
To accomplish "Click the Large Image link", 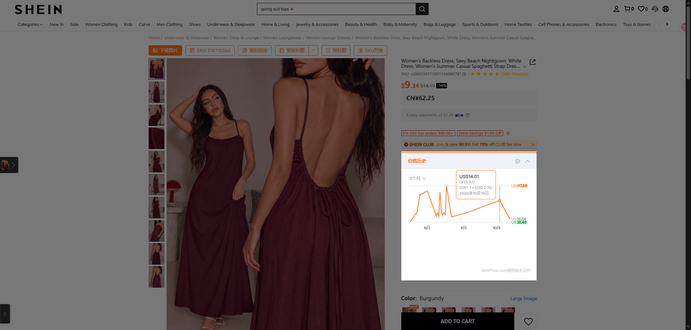I will point(523,299).
